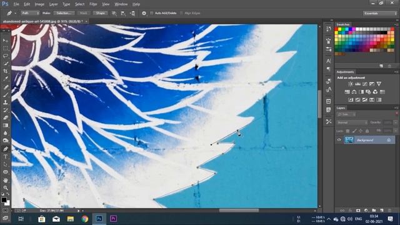Select the Pen tool in toolbox
The image size is (400, 225).
coord(6,149)
